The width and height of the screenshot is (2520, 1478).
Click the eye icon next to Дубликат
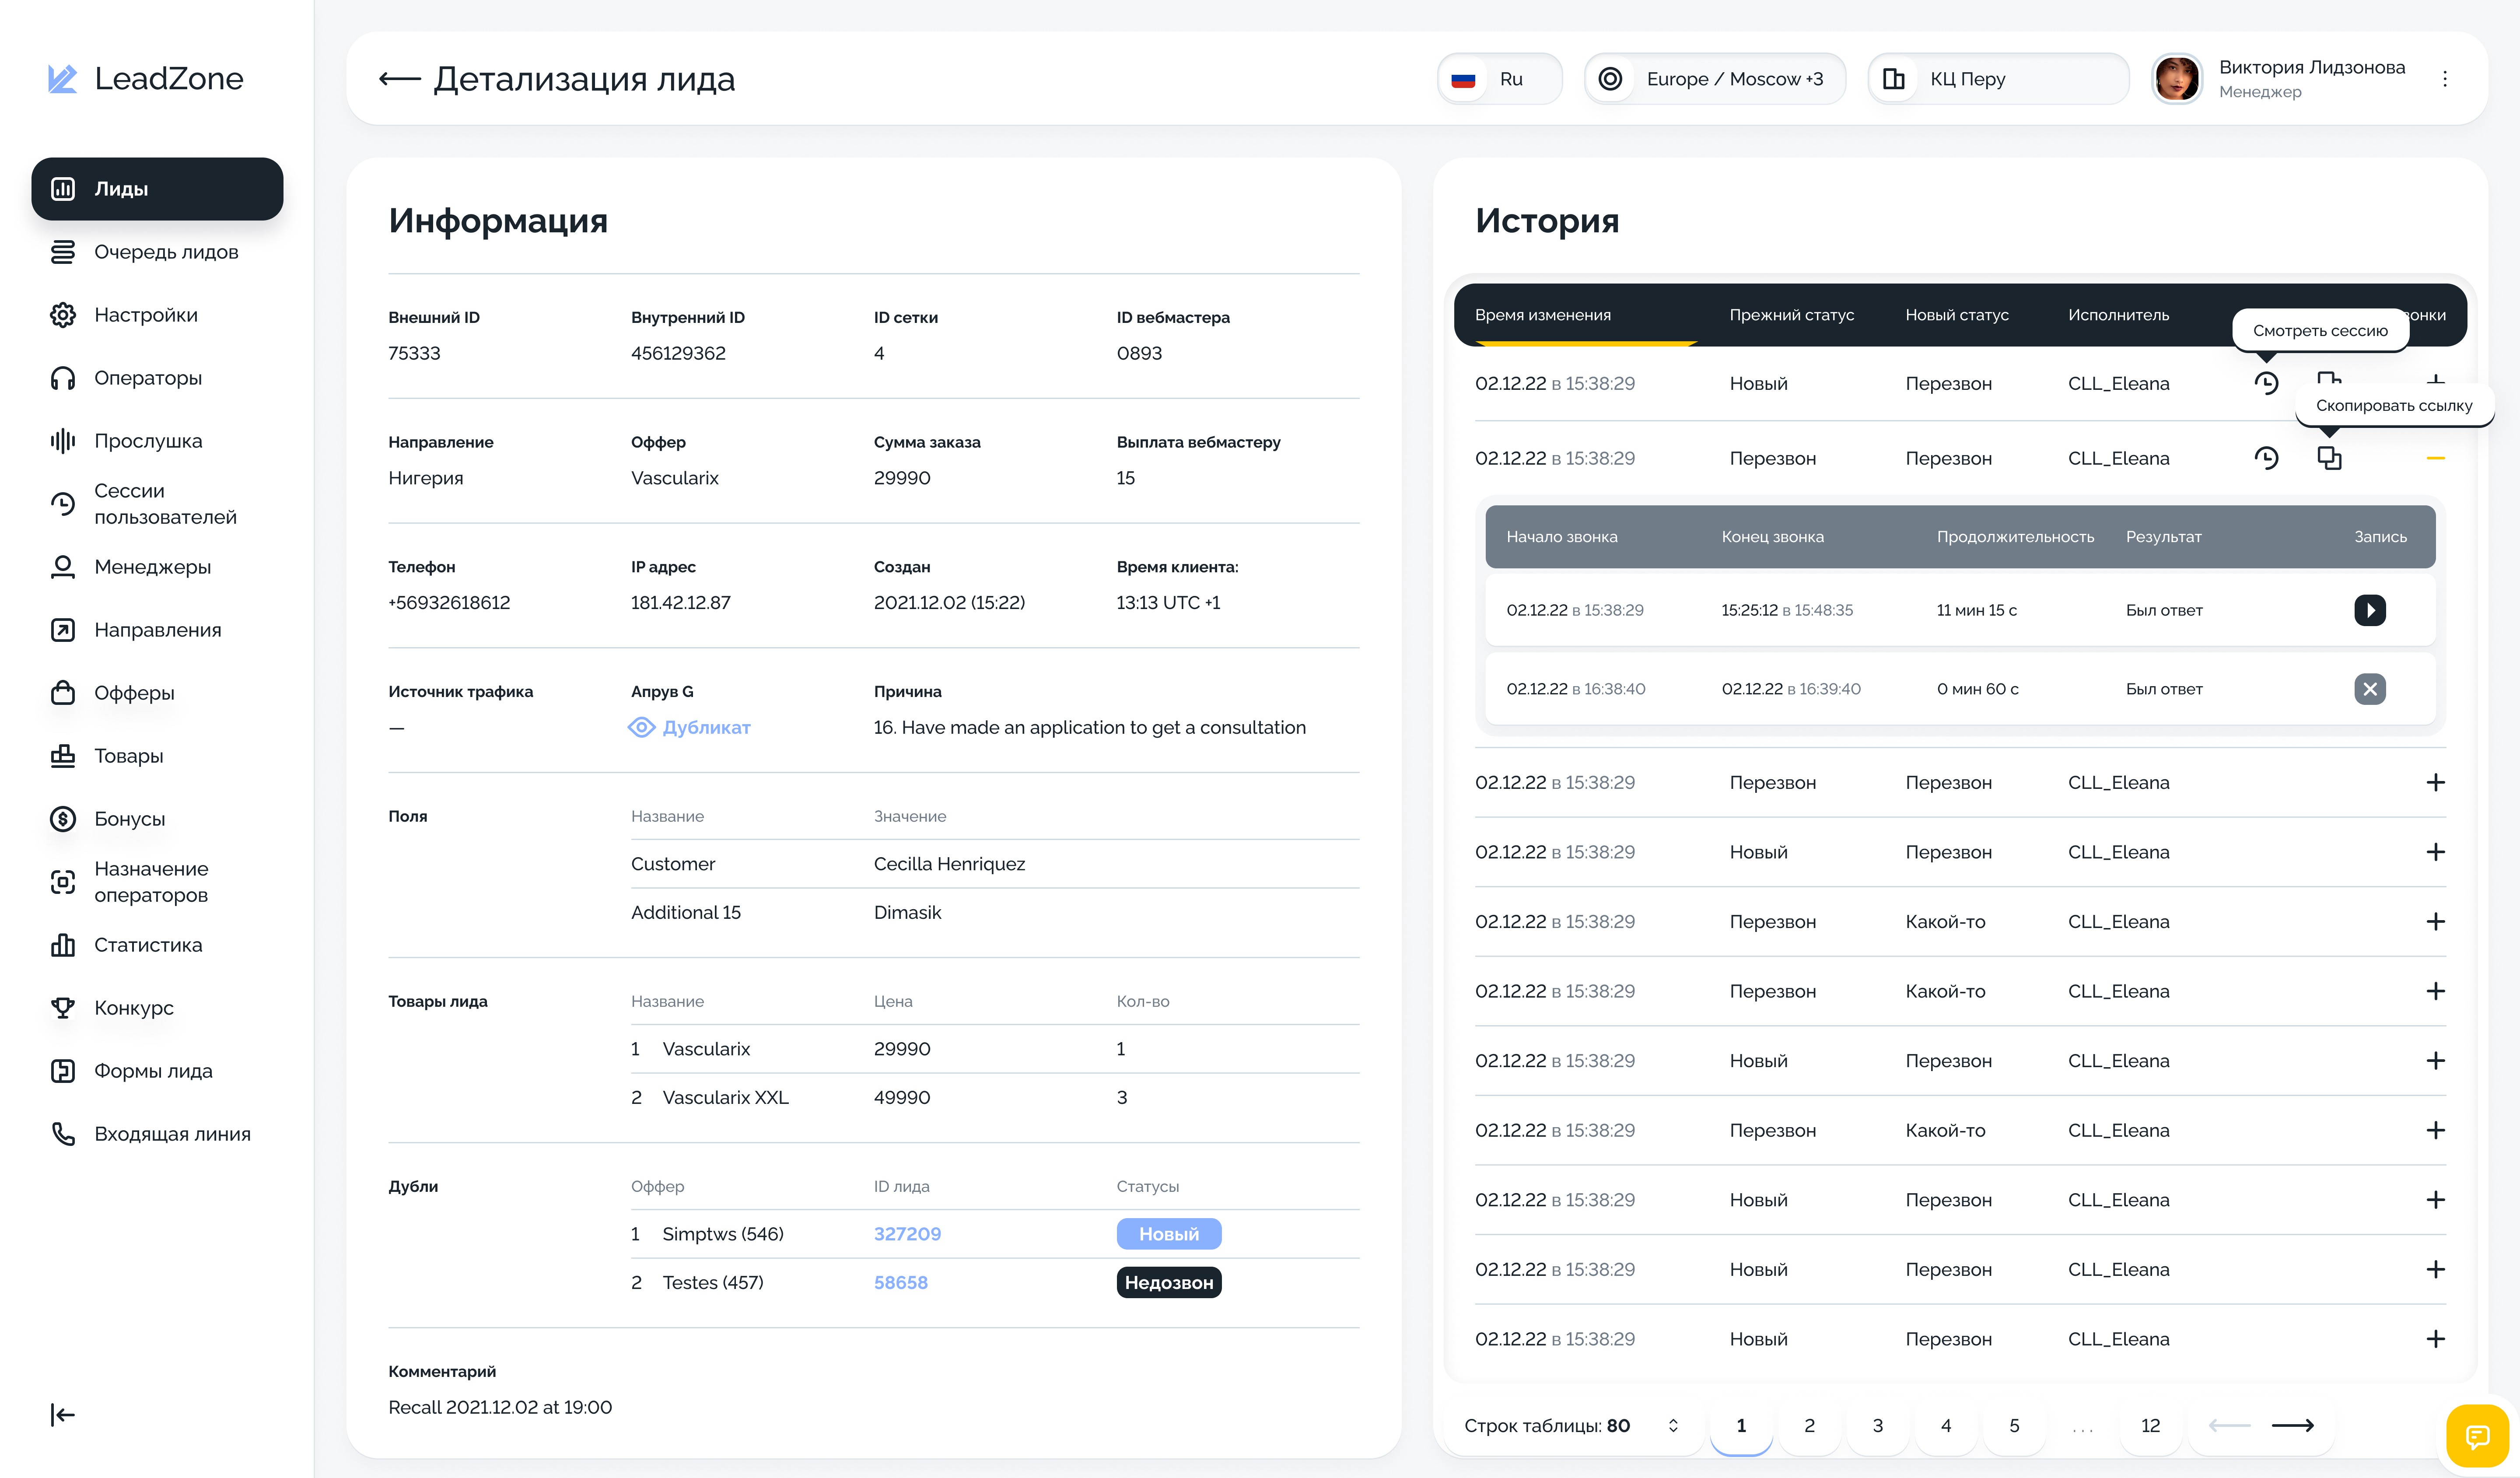(641, 727)
